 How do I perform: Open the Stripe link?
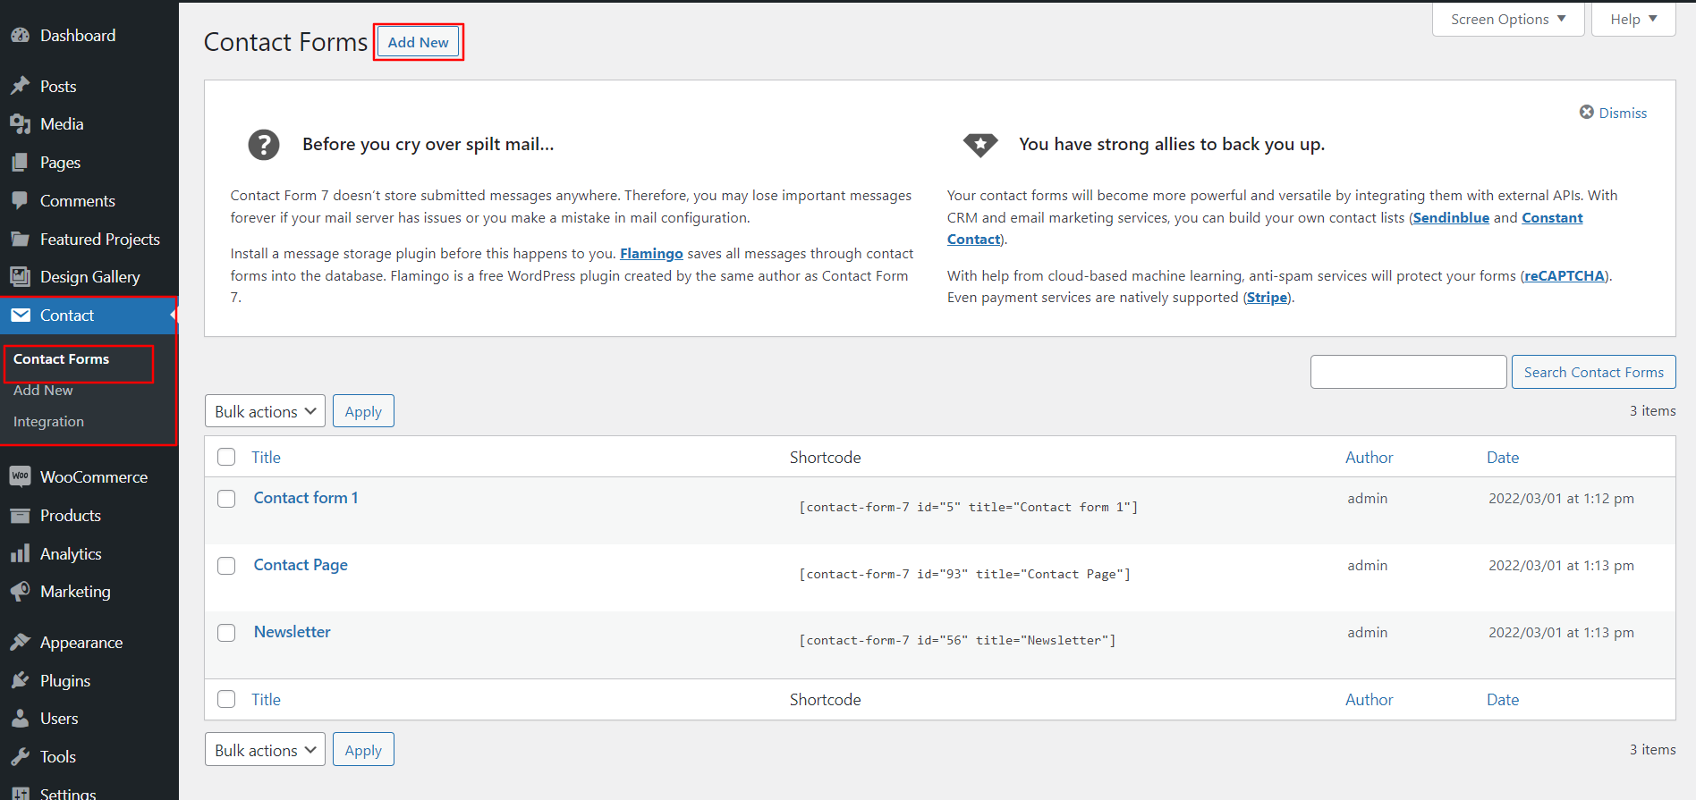coord(1268,298)
